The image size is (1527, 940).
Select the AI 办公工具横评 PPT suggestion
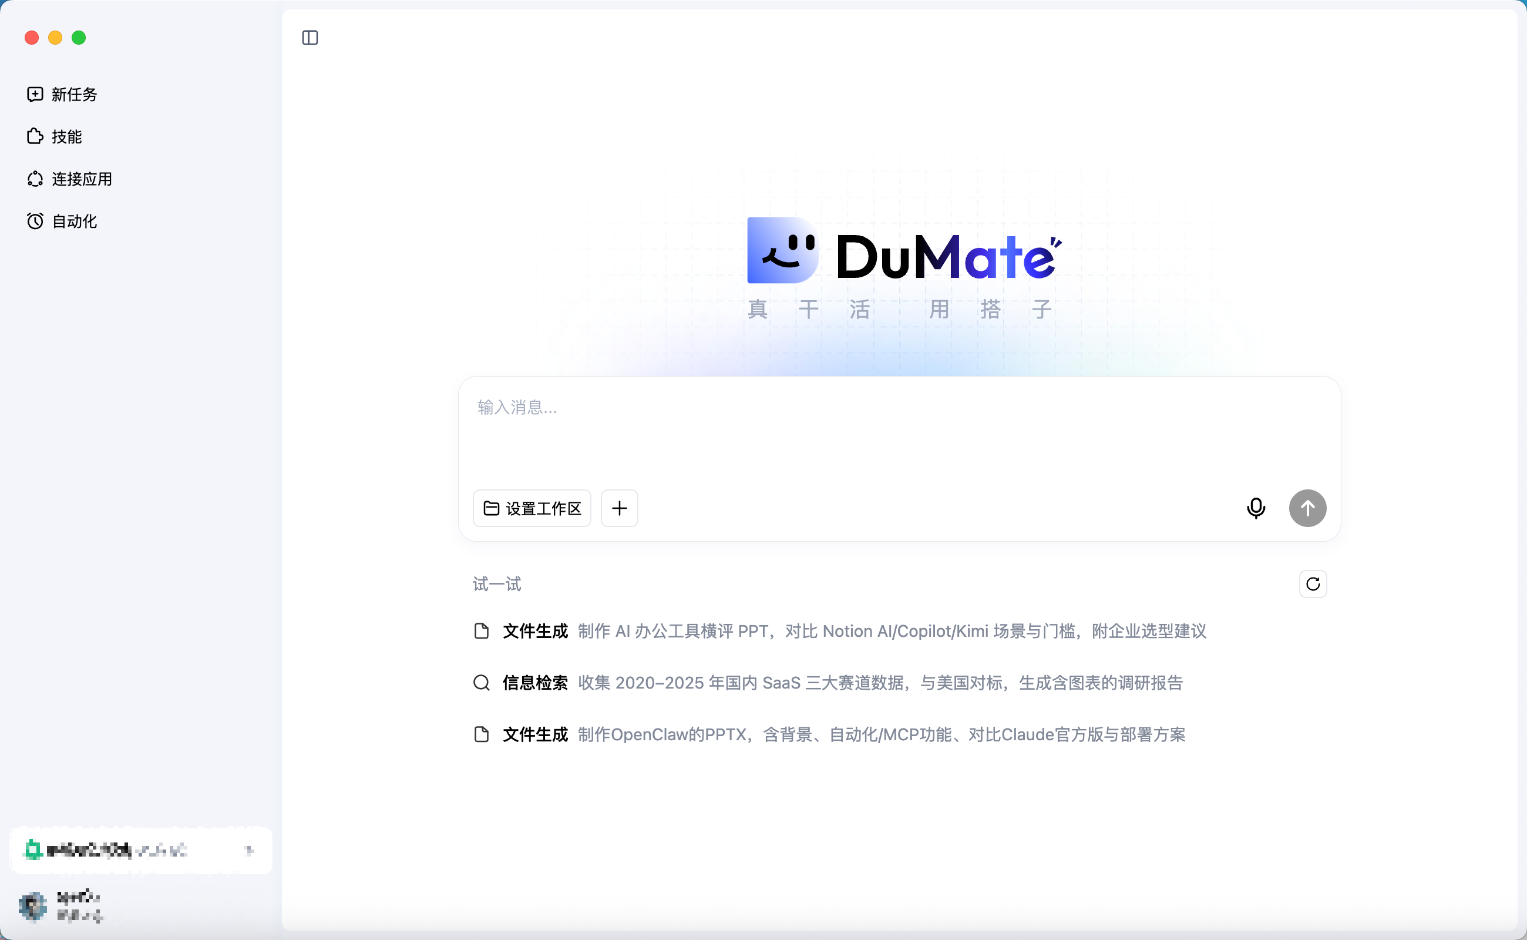click(x=840, y=632)
